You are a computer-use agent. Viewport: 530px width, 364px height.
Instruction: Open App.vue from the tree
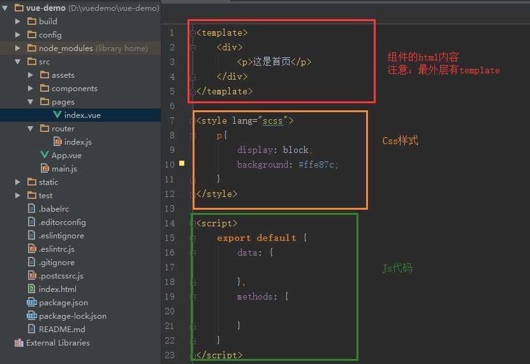tap(66, 156)
